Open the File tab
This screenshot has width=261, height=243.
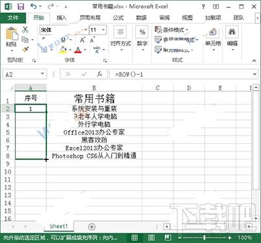tap(13, 18)
